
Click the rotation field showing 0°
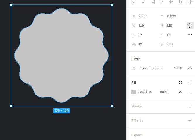click(140, 35)
